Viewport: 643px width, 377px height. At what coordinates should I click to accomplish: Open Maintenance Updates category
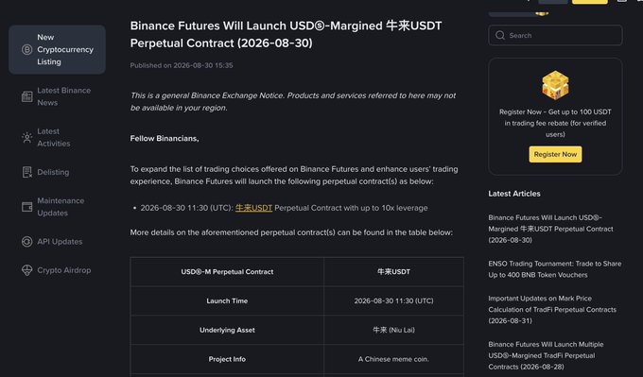click(x=57, y=207)
